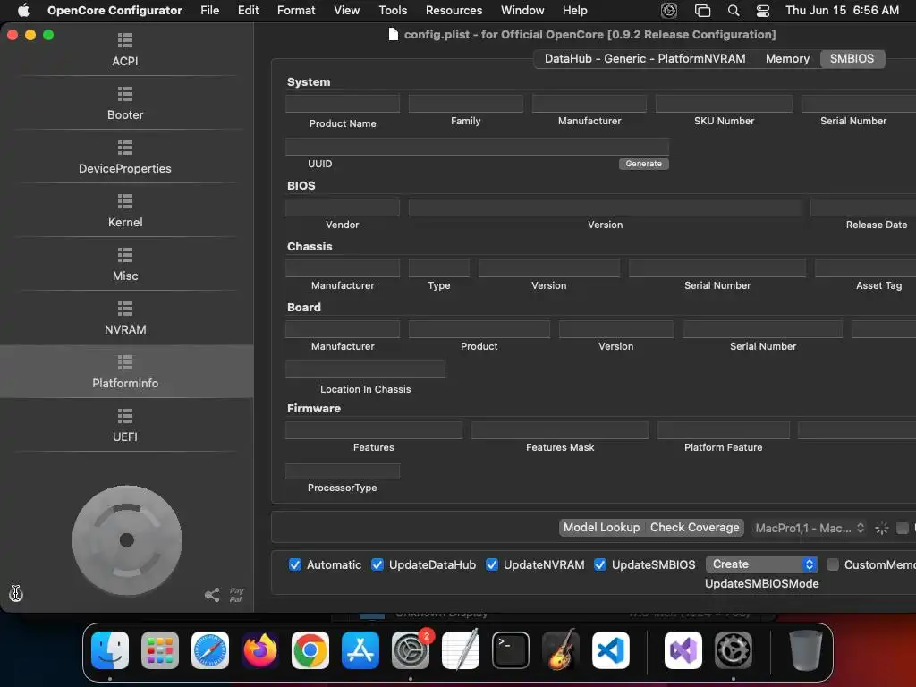Launch Firefox from the dock
Screen dimensions: 916x687
coord(260,650)
